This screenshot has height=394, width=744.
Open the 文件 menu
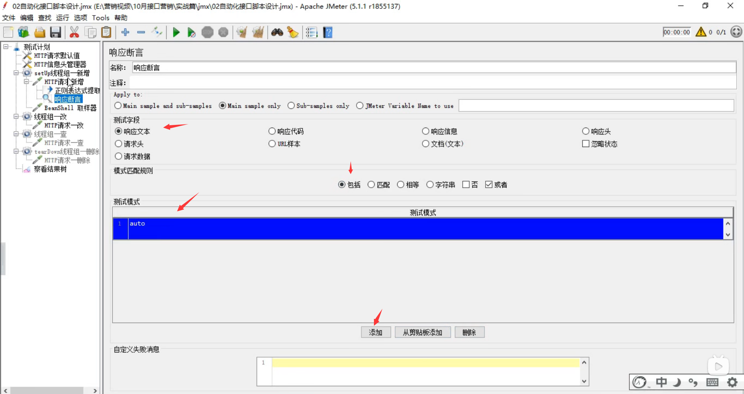[9, 18]
